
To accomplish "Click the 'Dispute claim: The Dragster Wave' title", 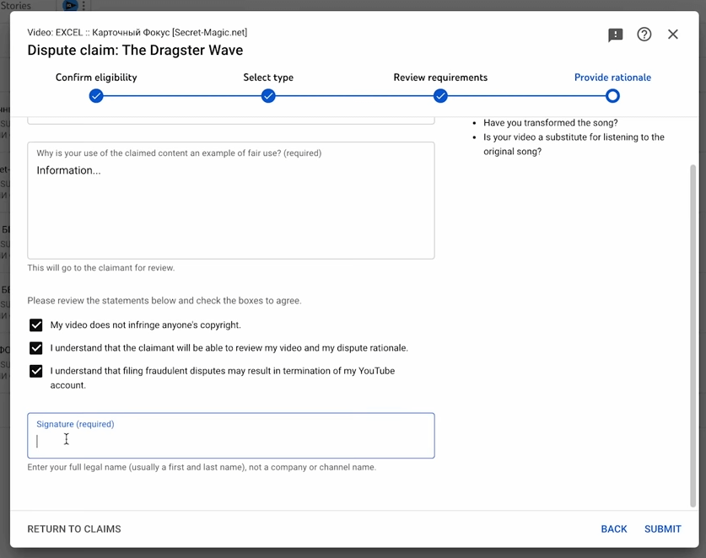I will tap(135, 50).
